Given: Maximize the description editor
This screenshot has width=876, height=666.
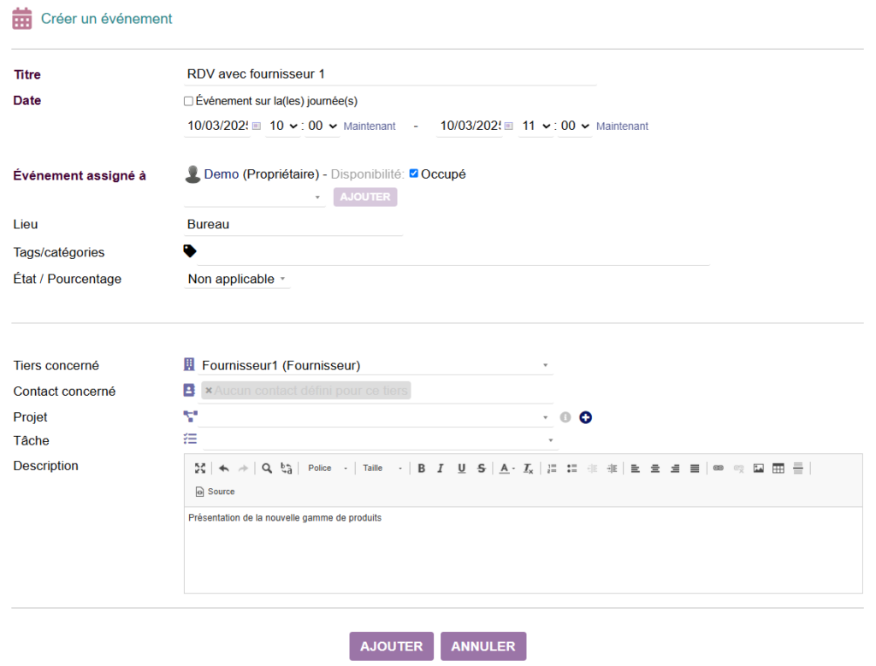Looking at the screenshot, I should point(200,469).
